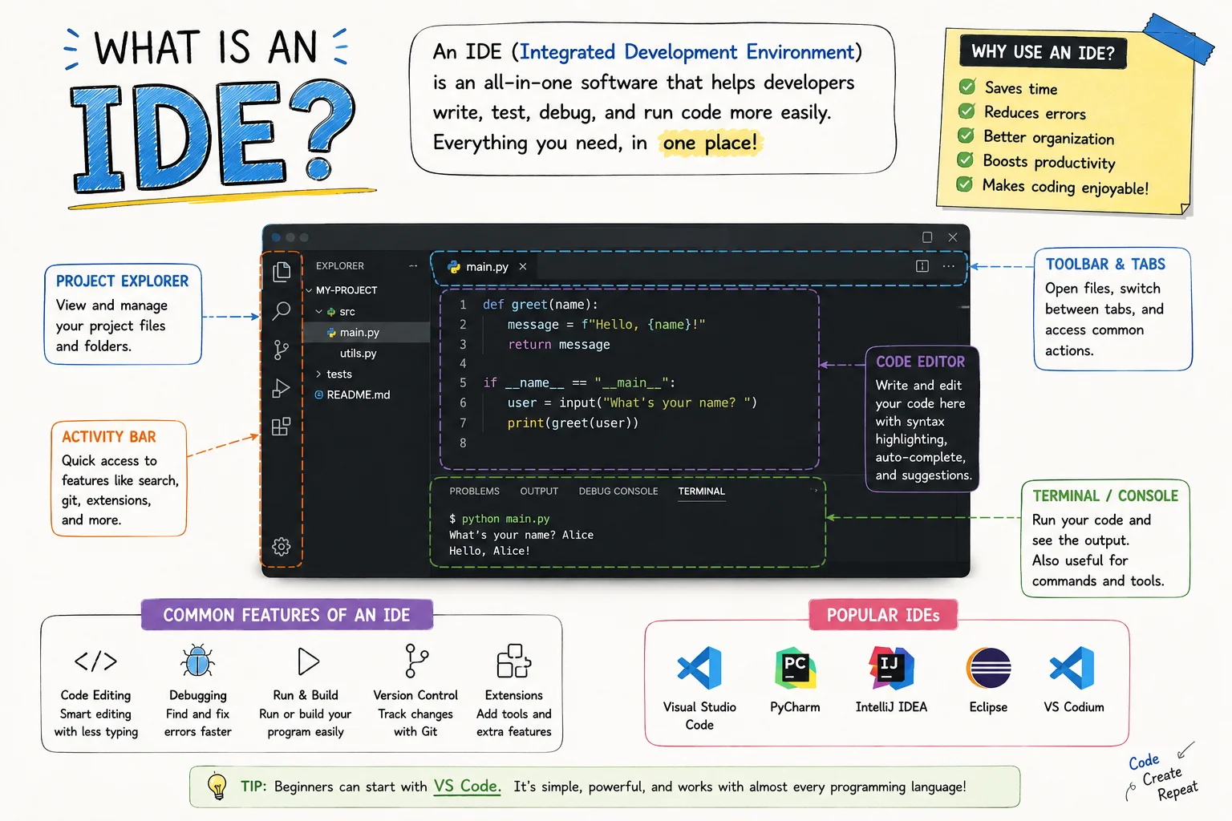Click 'What's your name? Alice' terminal line

(521, 535)
